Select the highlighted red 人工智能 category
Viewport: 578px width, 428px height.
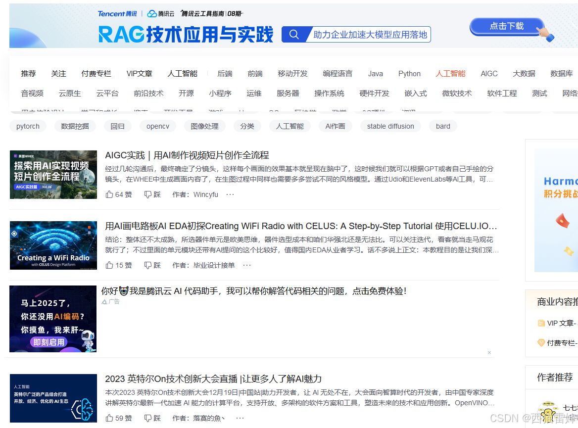[x=450, y=74]
